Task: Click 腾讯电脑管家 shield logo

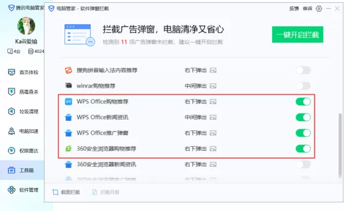Action: [12, 8]
